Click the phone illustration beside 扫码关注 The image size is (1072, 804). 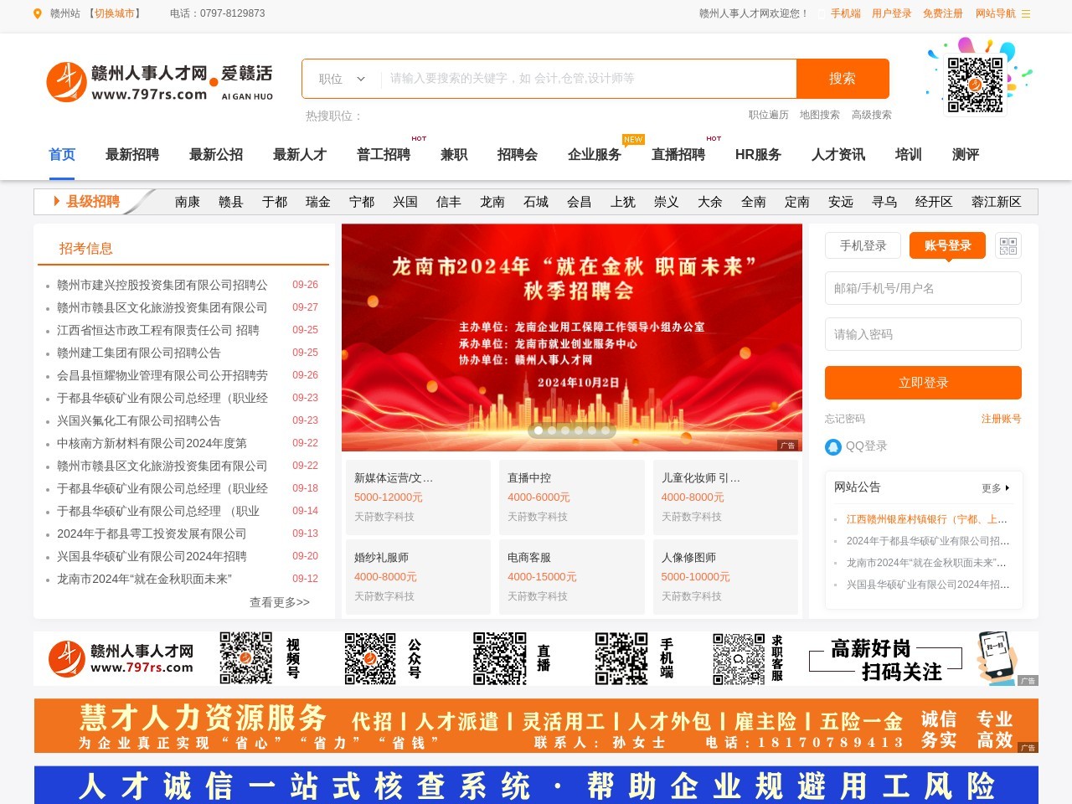pos(997,658)
